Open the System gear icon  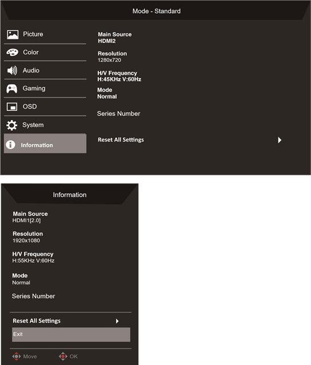point(11,125)
